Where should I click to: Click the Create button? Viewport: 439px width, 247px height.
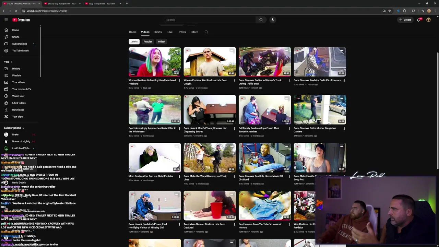point(405,20)
